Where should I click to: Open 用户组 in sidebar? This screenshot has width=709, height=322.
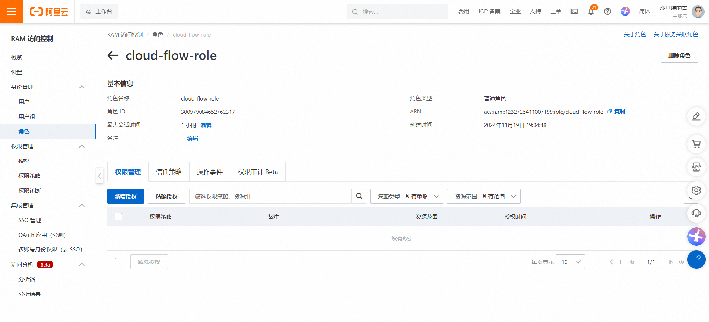[27, 116]
